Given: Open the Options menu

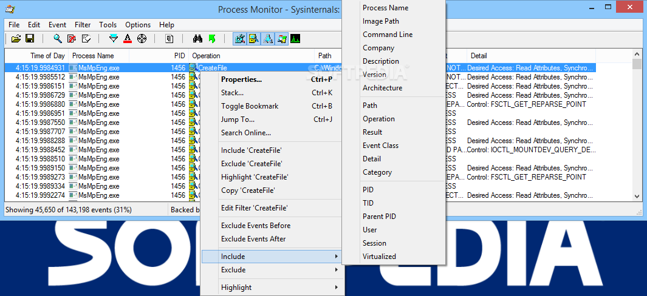Looking at the screenshot, I should pos(138,25).
